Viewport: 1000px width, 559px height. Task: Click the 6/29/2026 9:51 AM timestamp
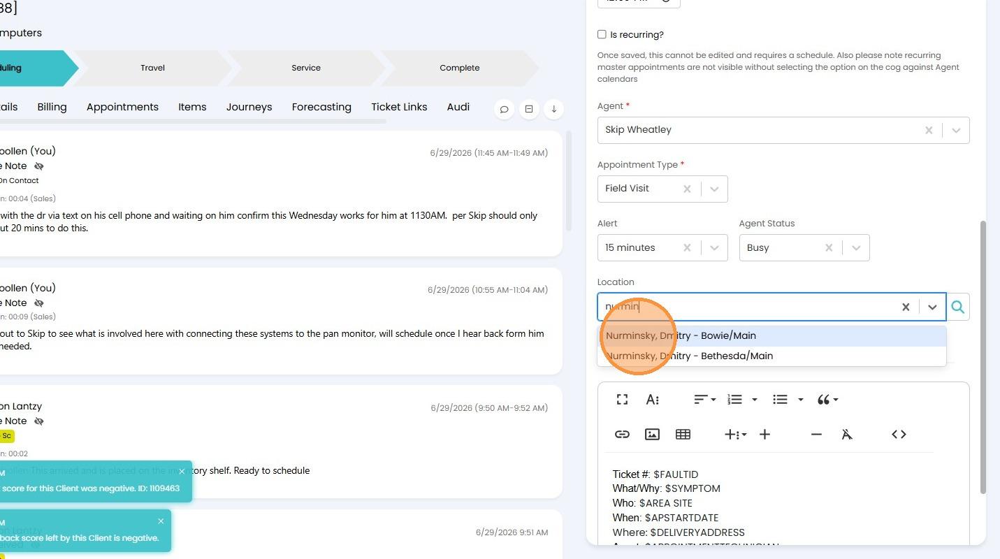(512, 532)
